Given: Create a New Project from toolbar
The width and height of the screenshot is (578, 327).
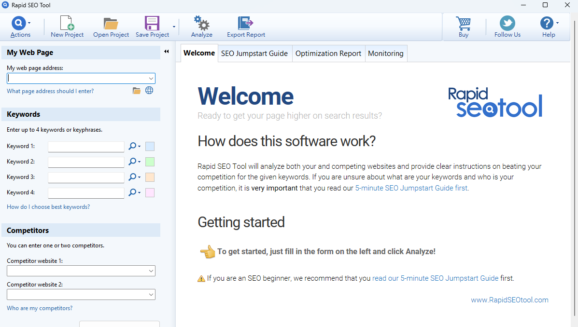Looking at the screenshot, I should (67, 23).
